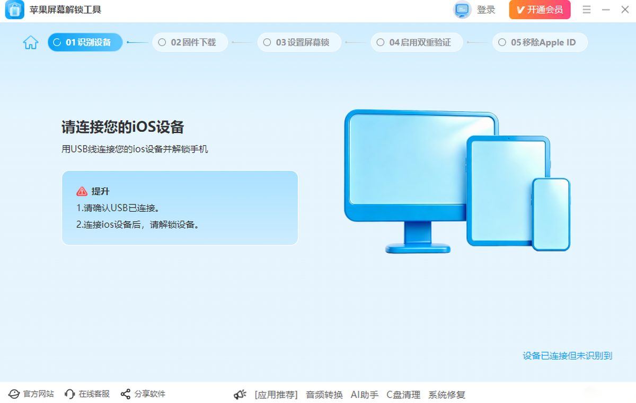Screen dimensions: 636x403
Task: Minimize the application window
Action: click(606, 10)
